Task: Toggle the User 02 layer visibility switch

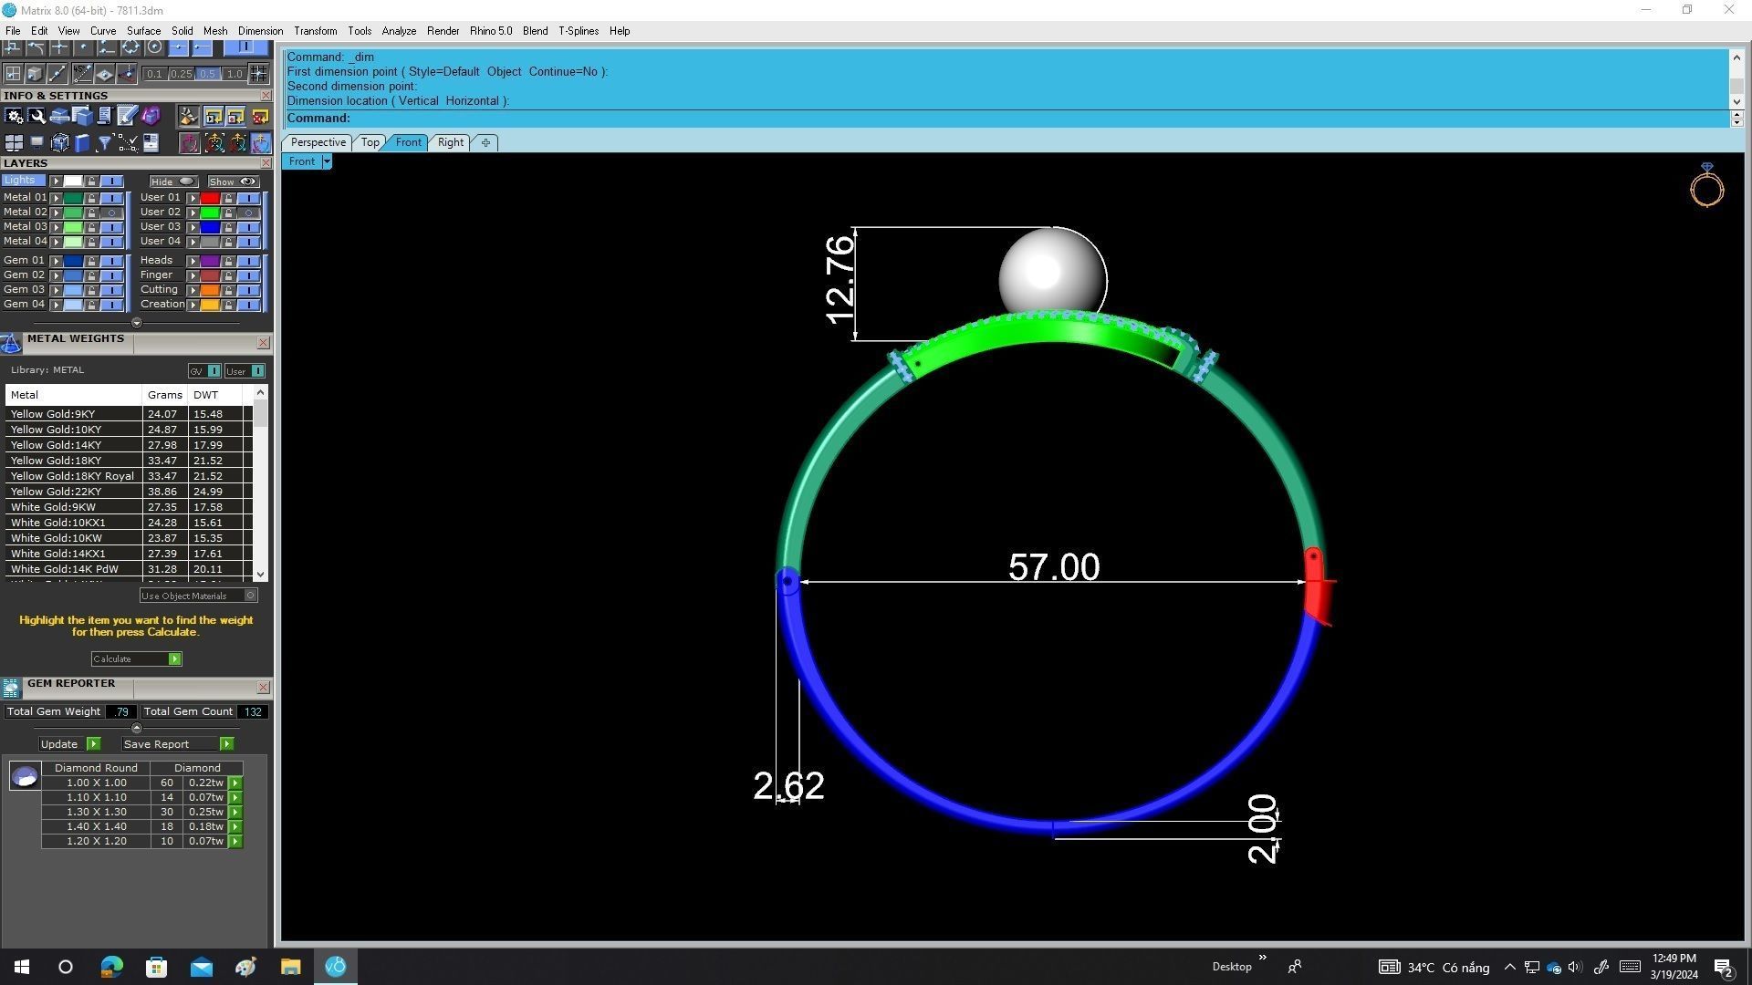Action: pyautogui.click(x=248, y=213)
